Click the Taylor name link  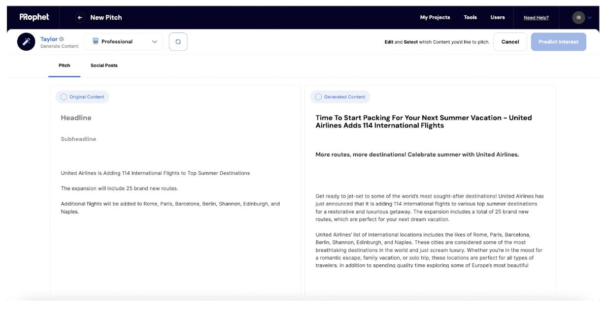49,39
